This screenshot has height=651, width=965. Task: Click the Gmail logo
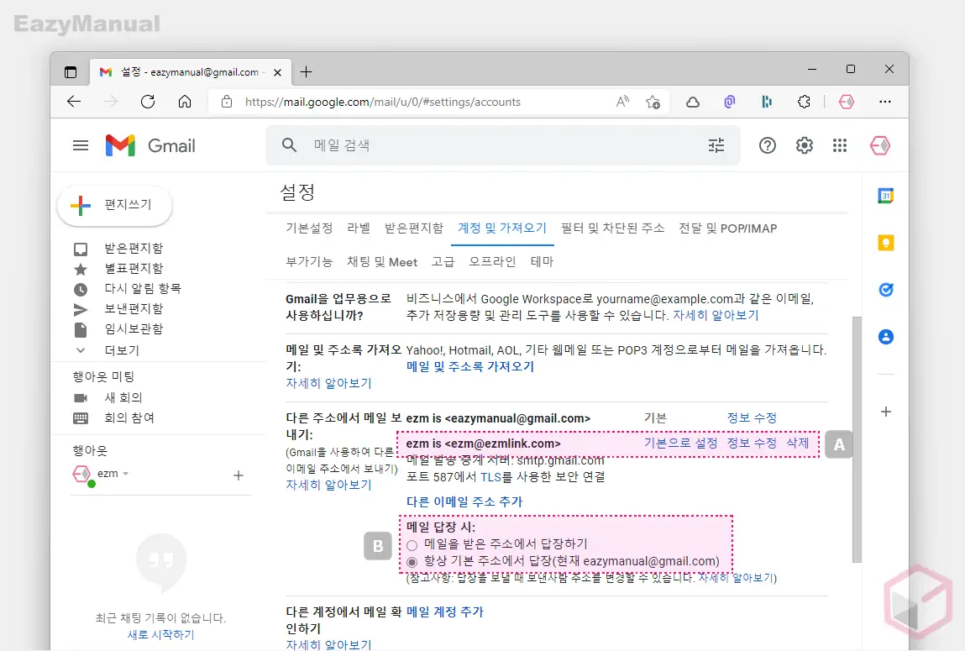[x=150, y=146]
